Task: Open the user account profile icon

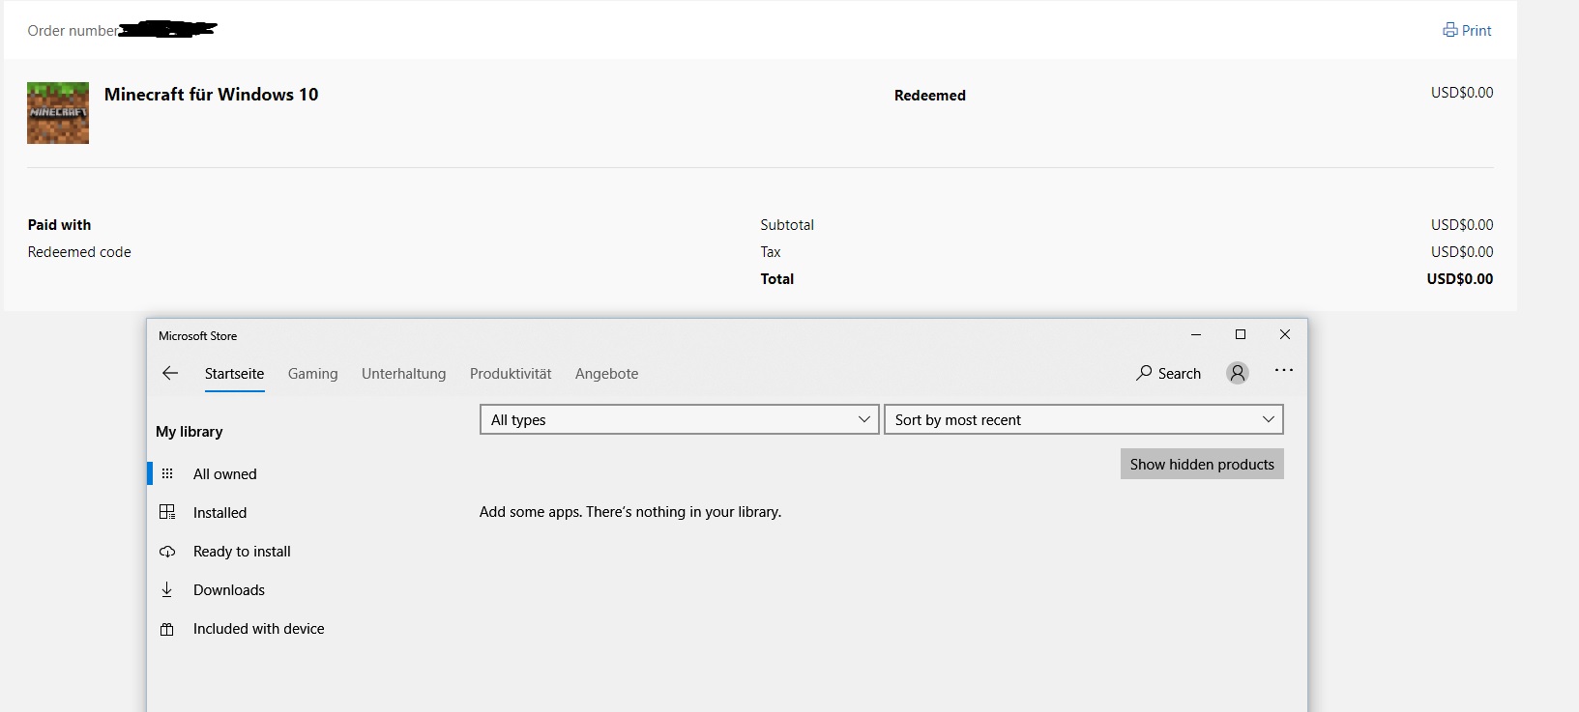Action: (x=1237, y=373)
